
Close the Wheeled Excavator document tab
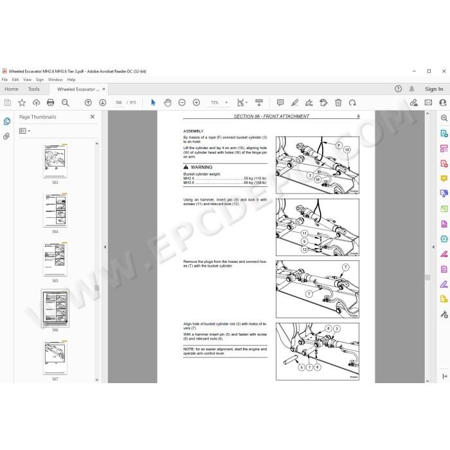click(x=104, y=89)
